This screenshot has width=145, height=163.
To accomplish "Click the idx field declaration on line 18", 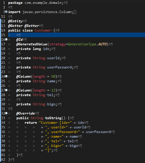I will tap(46, 49).
